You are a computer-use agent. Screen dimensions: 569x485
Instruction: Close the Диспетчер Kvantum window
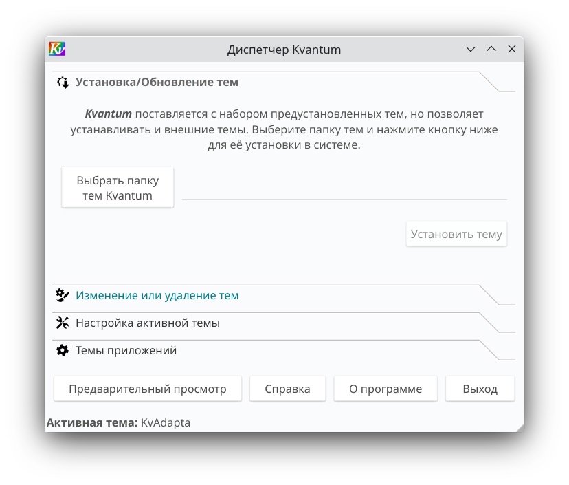(x=512, y=49)
